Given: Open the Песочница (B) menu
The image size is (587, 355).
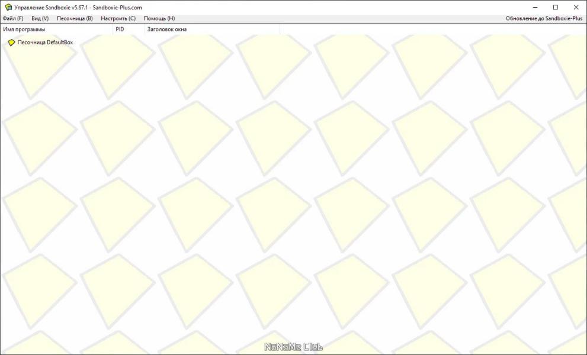Looking at the screenshot, I should point(75,18).
